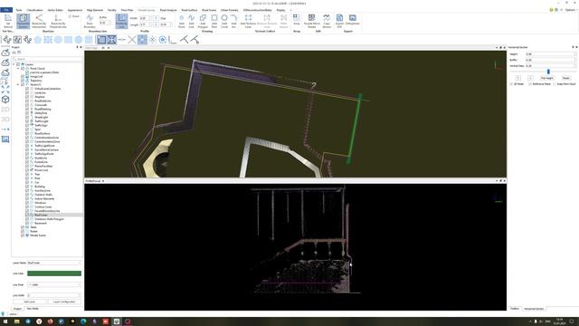Click the X-shaped cross icon in second toolbar
This screenshot has width=579, height=326.
click(x=132, y=40)
